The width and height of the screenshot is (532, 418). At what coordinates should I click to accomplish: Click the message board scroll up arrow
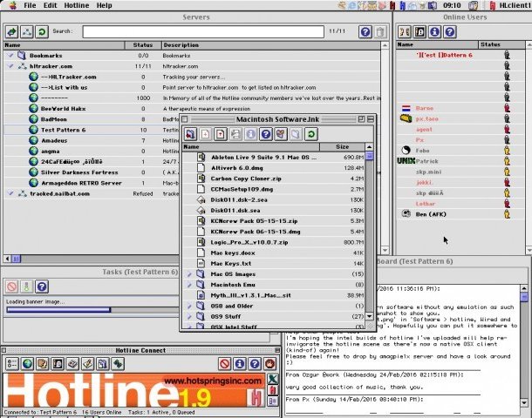(524, 288)
